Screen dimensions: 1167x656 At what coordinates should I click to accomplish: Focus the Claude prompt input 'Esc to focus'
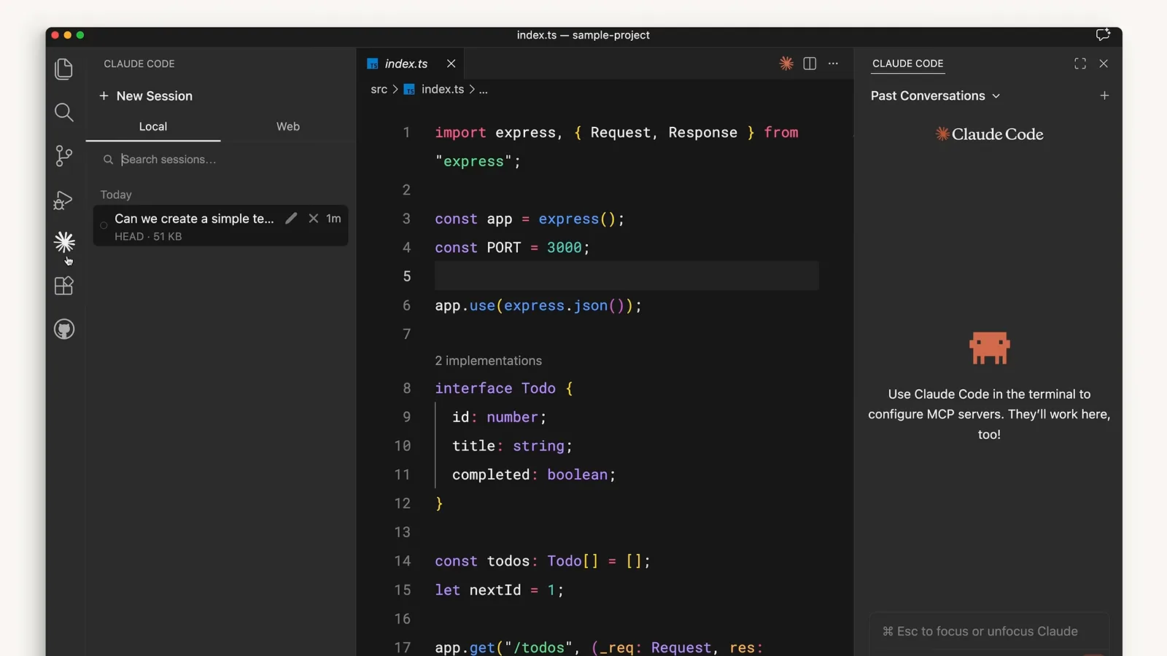click(989, 631)
